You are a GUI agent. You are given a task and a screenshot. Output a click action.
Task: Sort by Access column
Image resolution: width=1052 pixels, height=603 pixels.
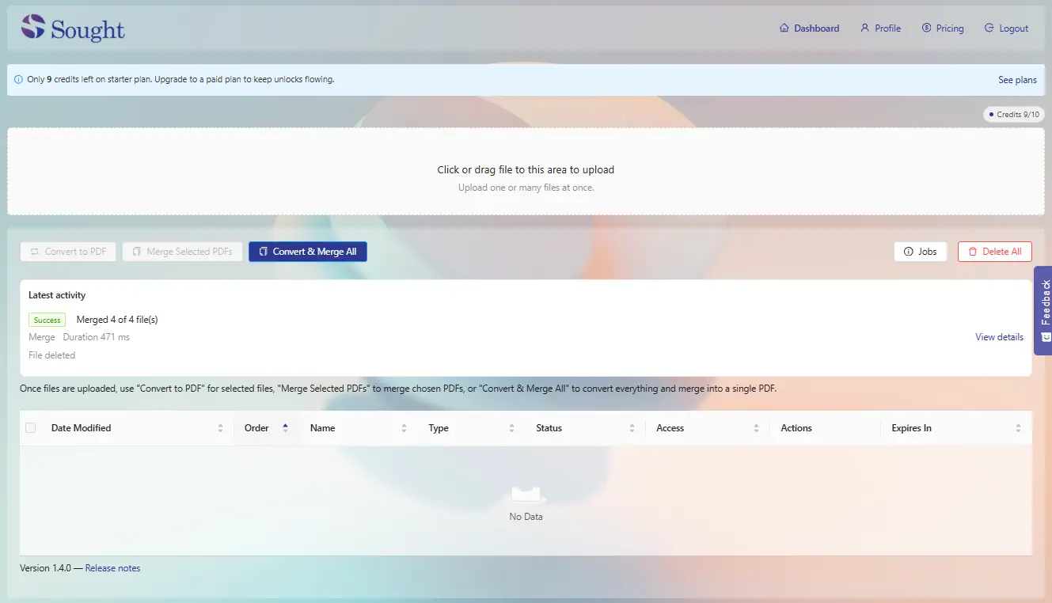(708, 428)
